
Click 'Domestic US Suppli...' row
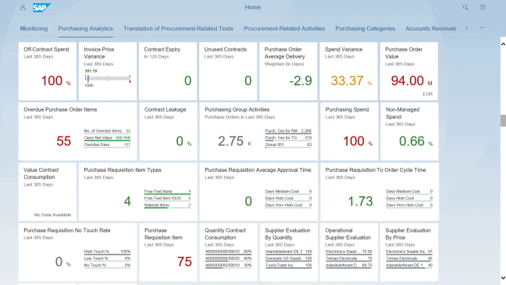[x=288, y=258]
